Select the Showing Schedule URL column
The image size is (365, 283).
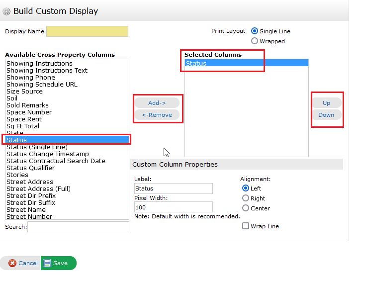click(67, 84)
